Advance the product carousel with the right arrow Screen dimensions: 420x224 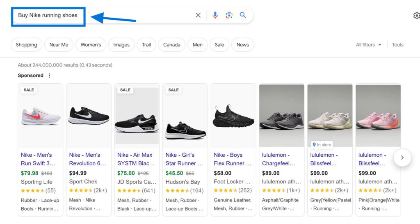coord(402,158)
